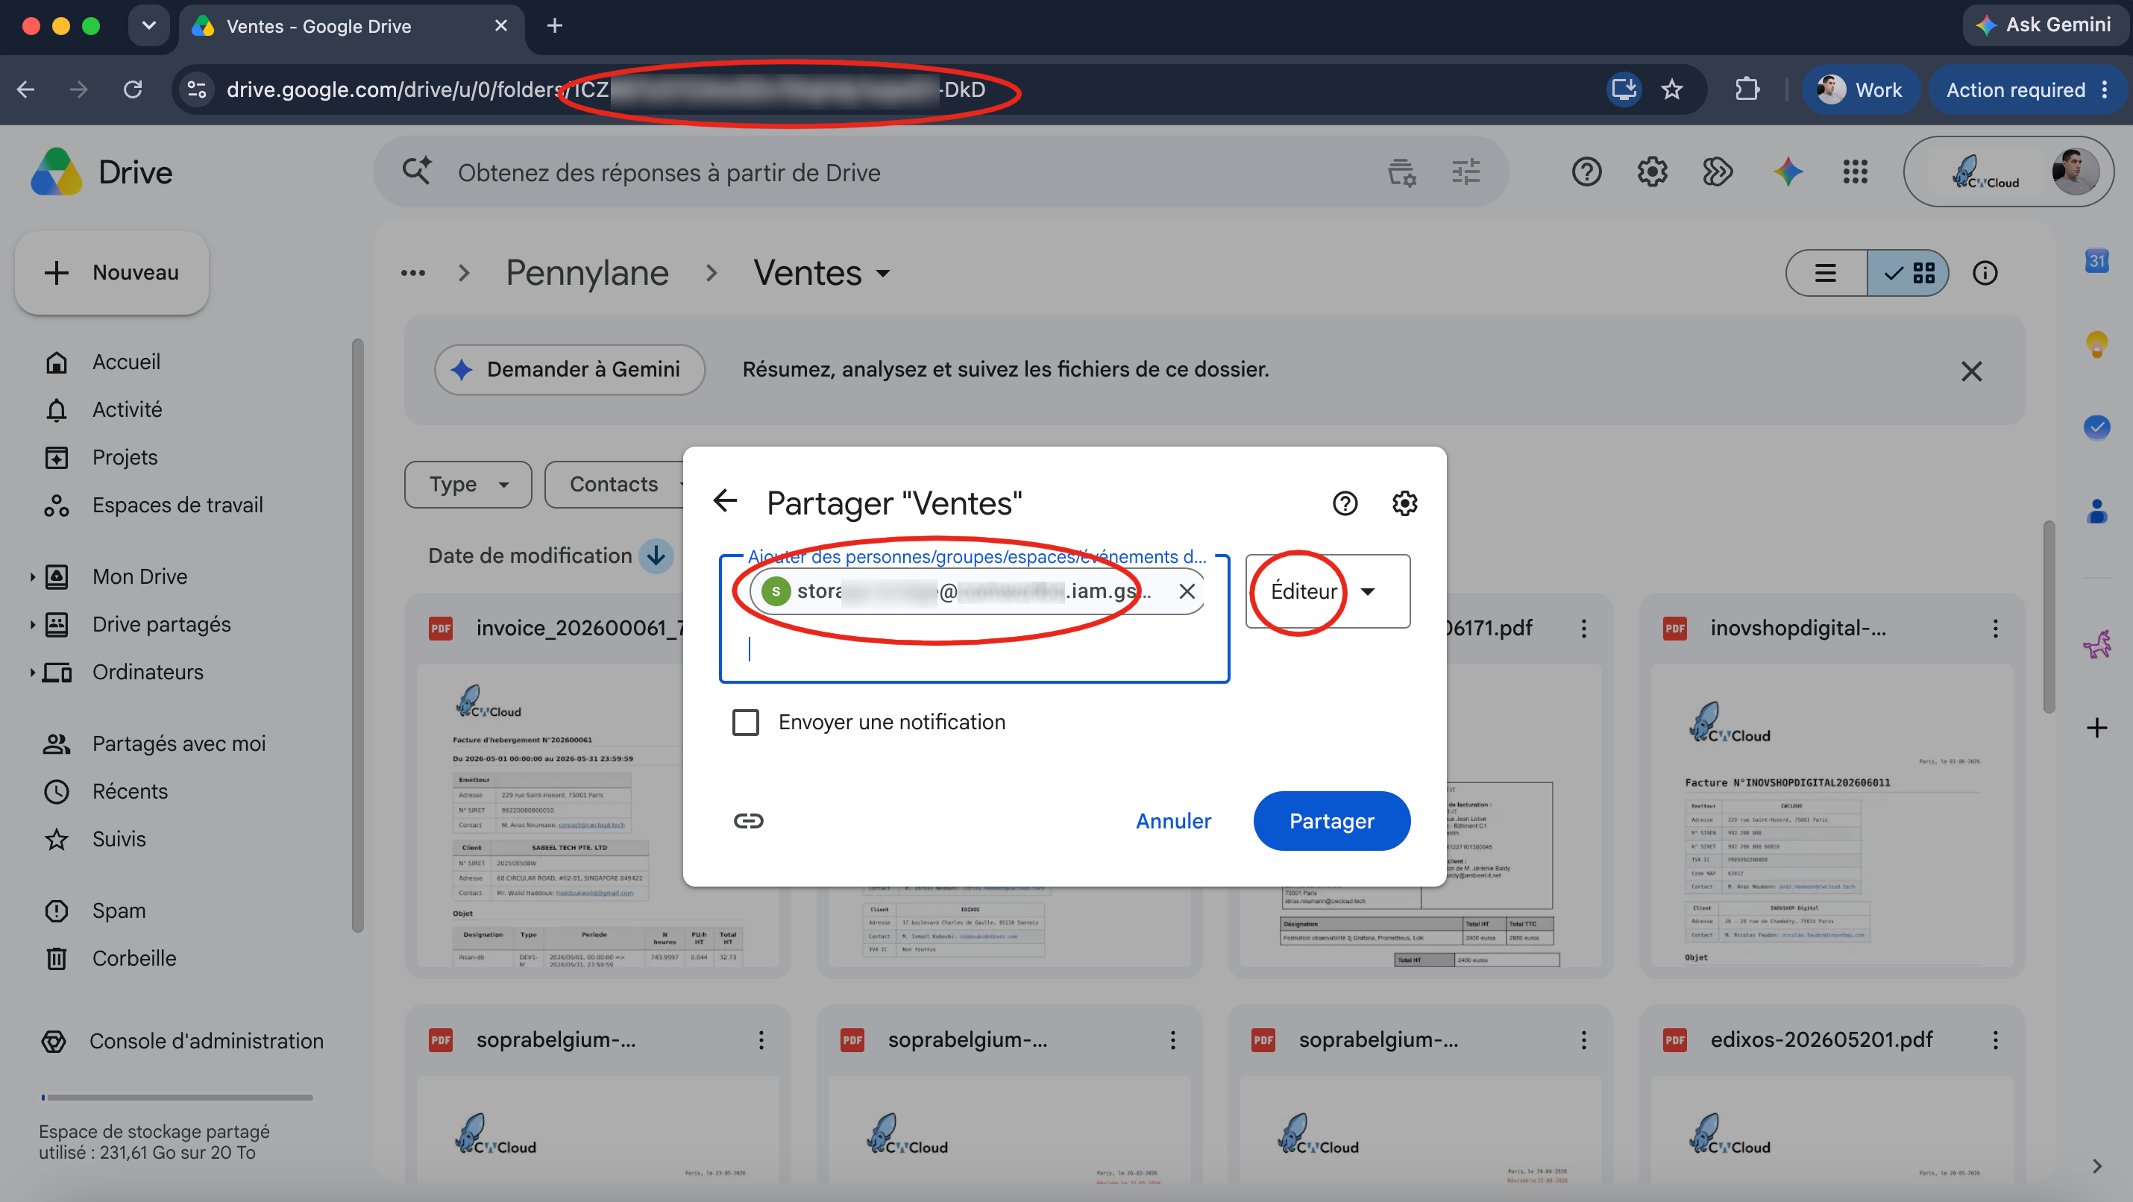This screenshot has height=1202, width=2133.
Task: Open Accueil in the sidebar
Action: pyautogui.click(x=126, y=362)
